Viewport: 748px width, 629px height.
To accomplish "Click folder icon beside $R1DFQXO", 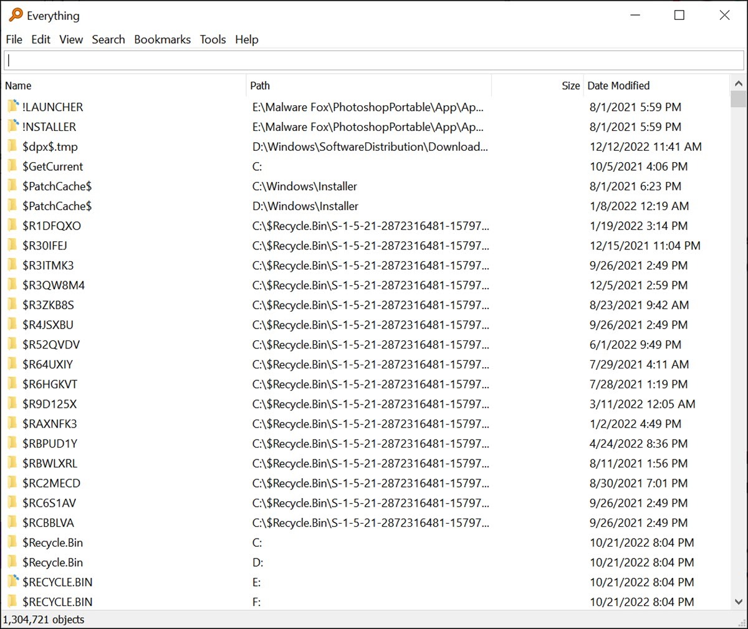I will pos(13,226).
